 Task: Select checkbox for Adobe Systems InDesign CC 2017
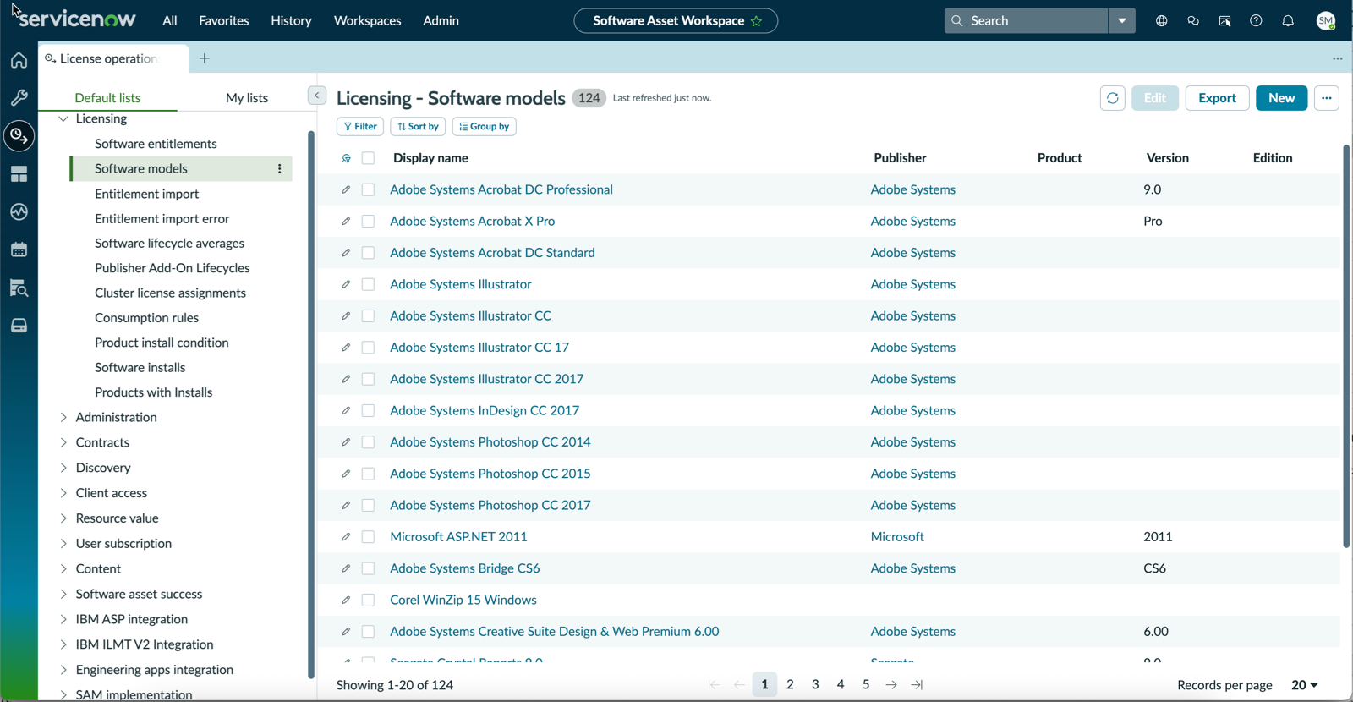368,410
